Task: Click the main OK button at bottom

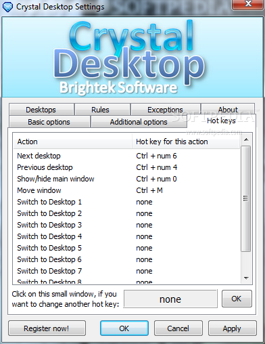Action: click(124, 328)
